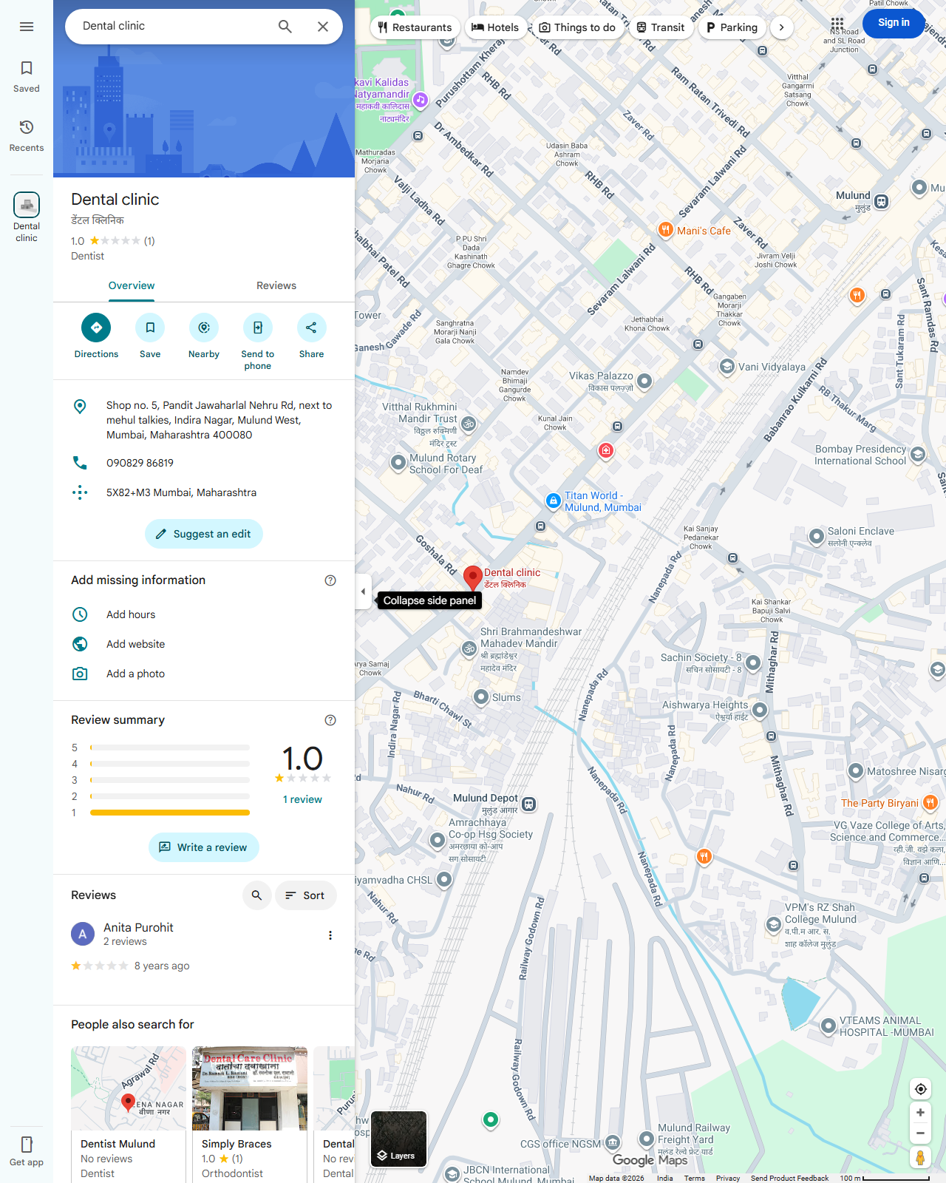Click Vani Vidyalaya map marker
The height and width of the screenshot is (1183, 946).
click(x=727, y=367)
